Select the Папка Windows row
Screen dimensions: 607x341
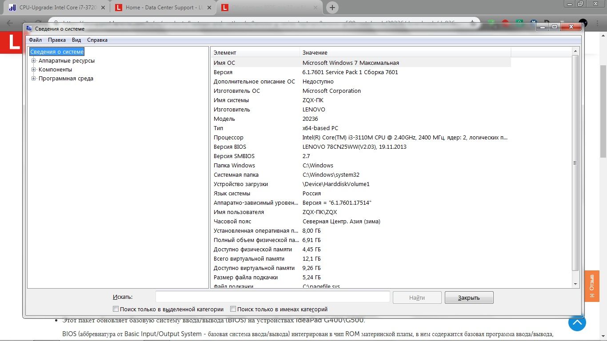coord(360,165)
